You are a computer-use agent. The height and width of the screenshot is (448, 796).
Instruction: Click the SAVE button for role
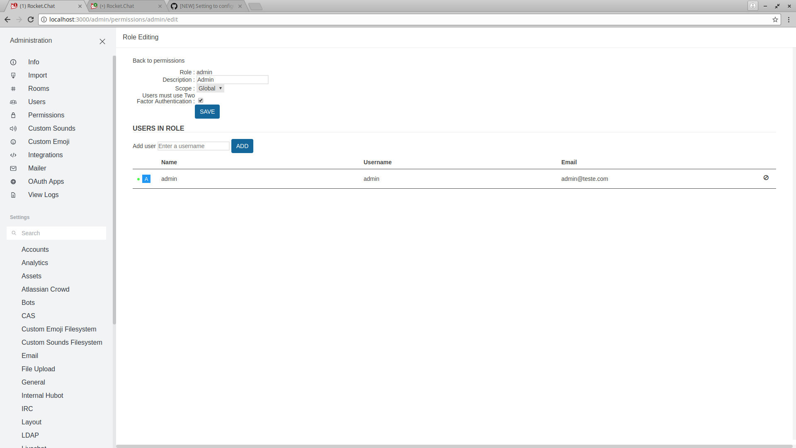206,112
